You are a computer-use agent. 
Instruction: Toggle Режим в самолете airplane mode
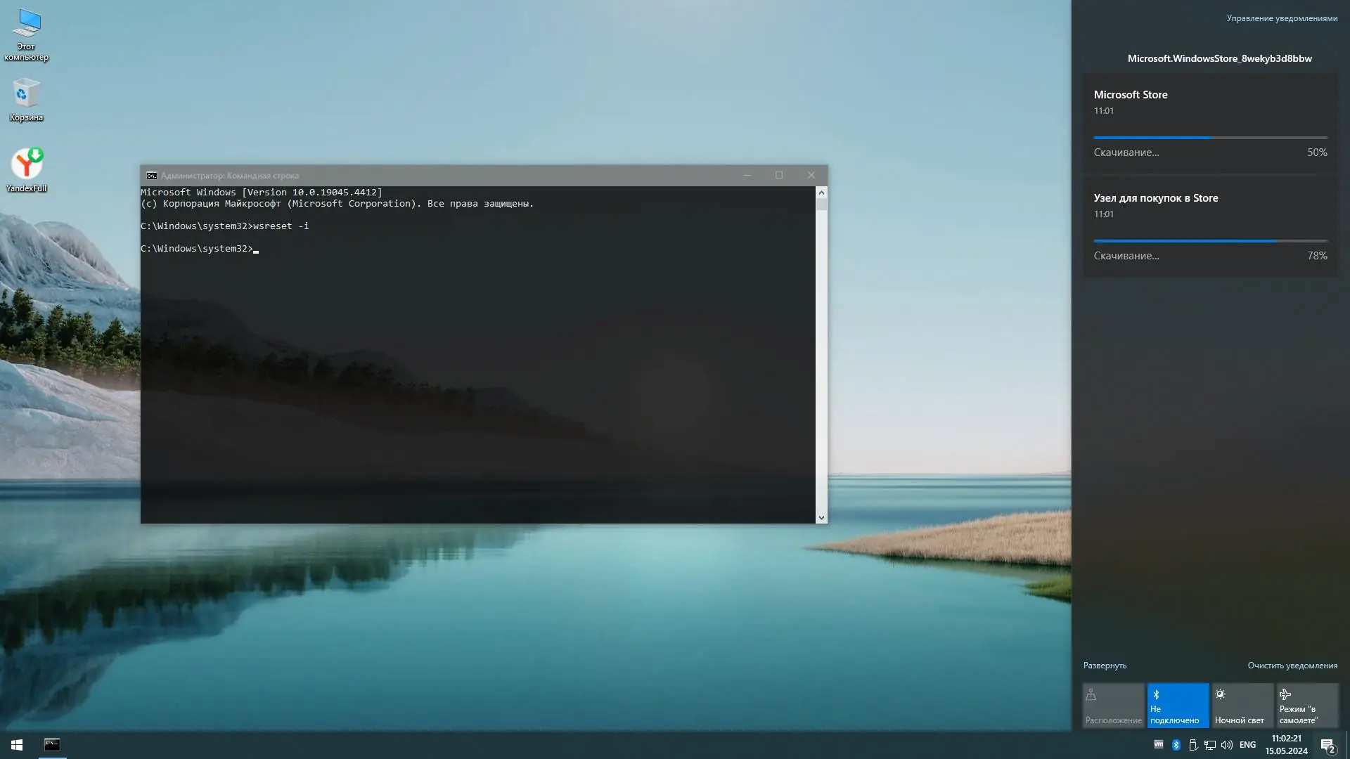(x=1307, y=706)
